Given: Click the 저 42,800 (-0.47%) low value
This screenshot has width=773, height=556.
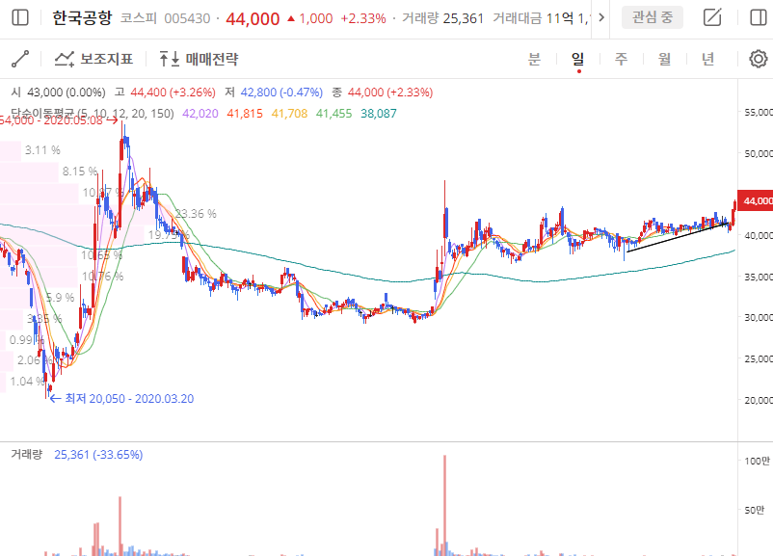Looking at the screenshot, I should click(274, 93).
